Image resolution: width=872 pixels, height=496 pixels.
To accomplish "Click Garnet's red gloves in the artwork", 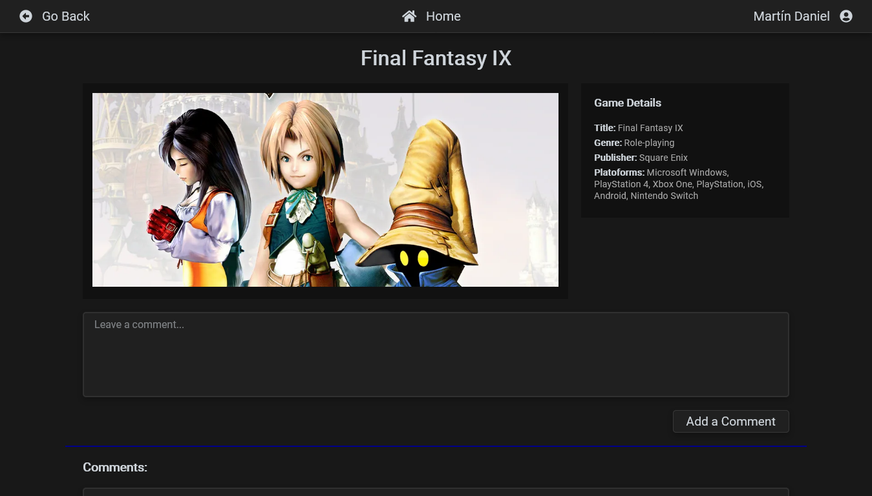I will coord(162,224).
